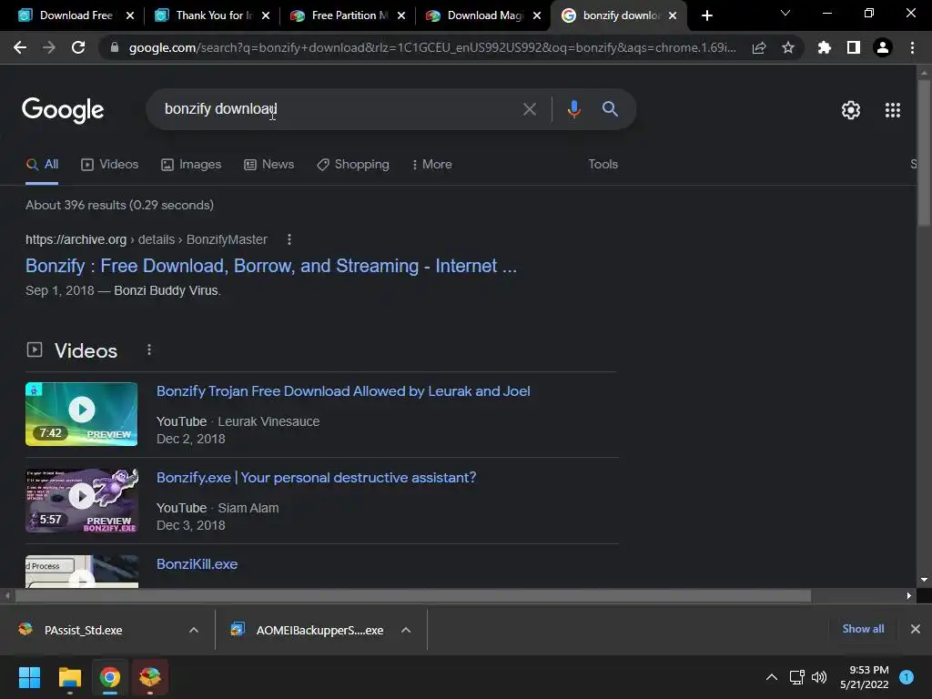
Task: Go back to the previous page
Action: tap(20, 47)
